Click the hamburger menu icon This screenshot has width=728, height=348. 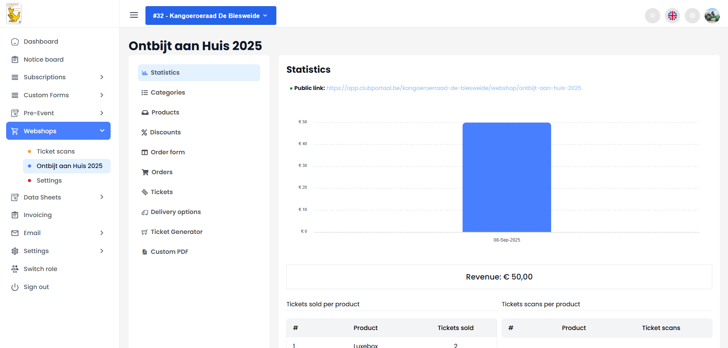click(134, 15)
